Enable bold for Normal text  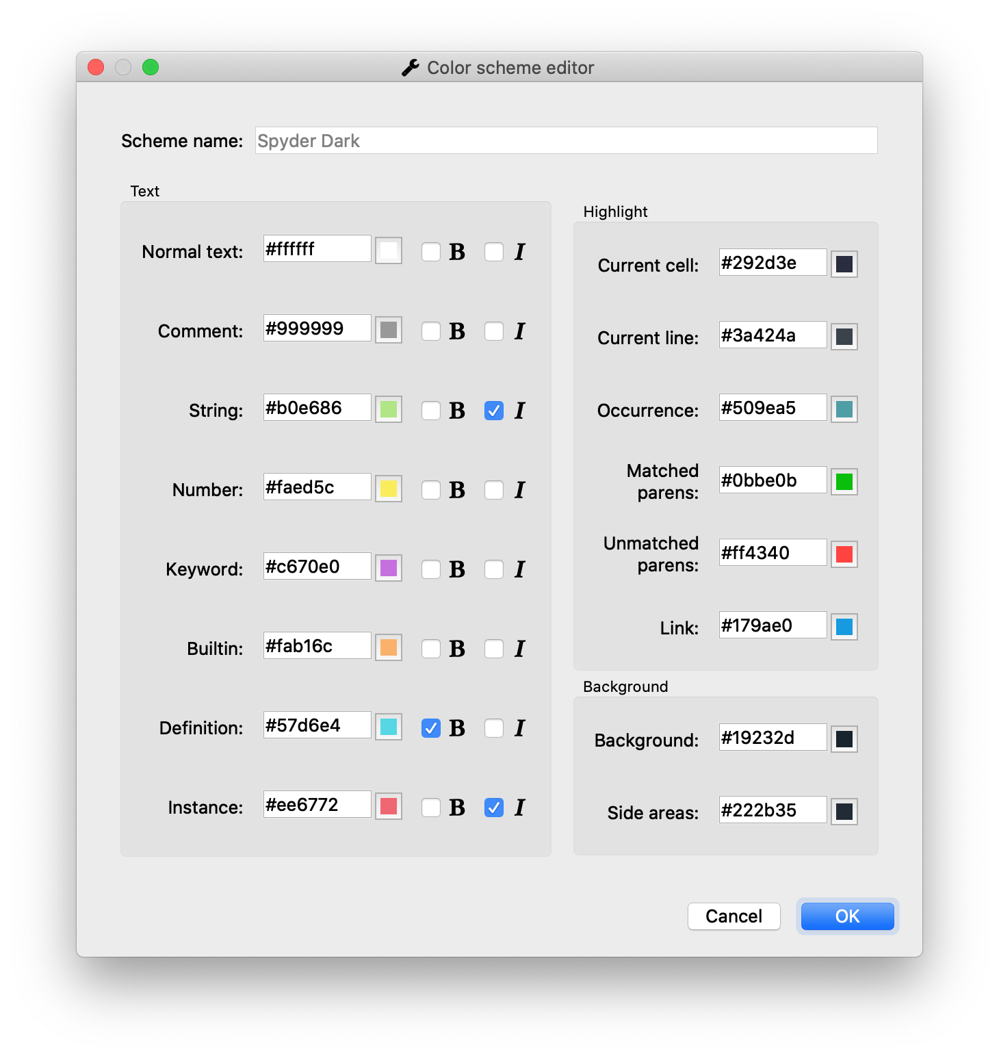(431, 252)
